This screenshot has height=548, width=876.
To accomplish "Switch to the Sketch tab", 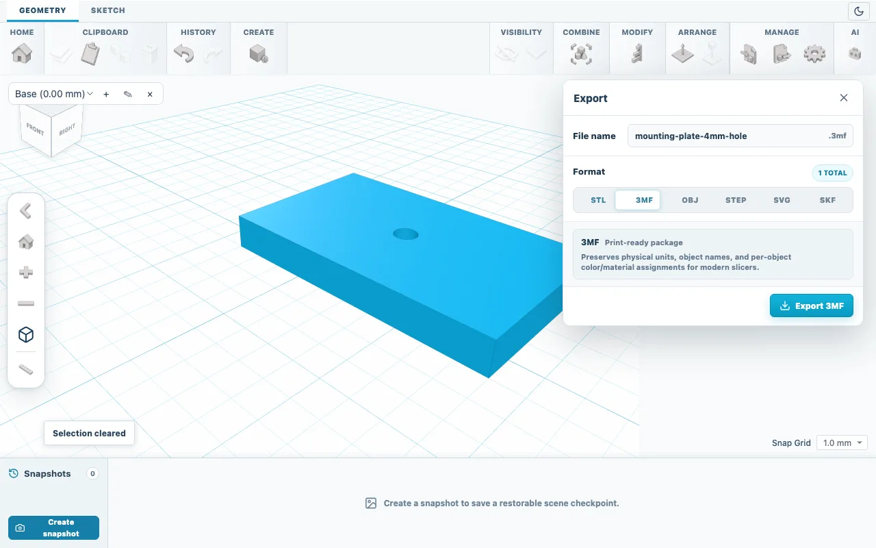I will (x=107, y=10).
